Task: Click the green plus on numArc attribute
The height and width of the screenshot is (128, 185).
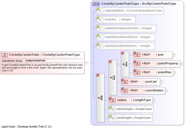Action: point(98,18)
